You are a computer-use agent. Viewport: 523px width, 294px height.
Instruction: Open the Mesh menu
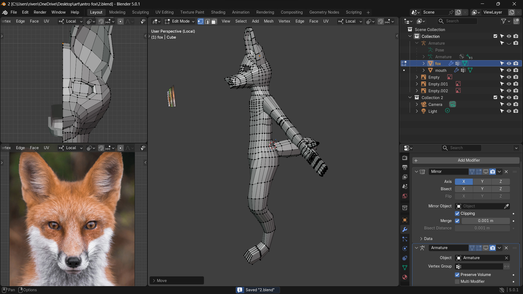(268, 21)
